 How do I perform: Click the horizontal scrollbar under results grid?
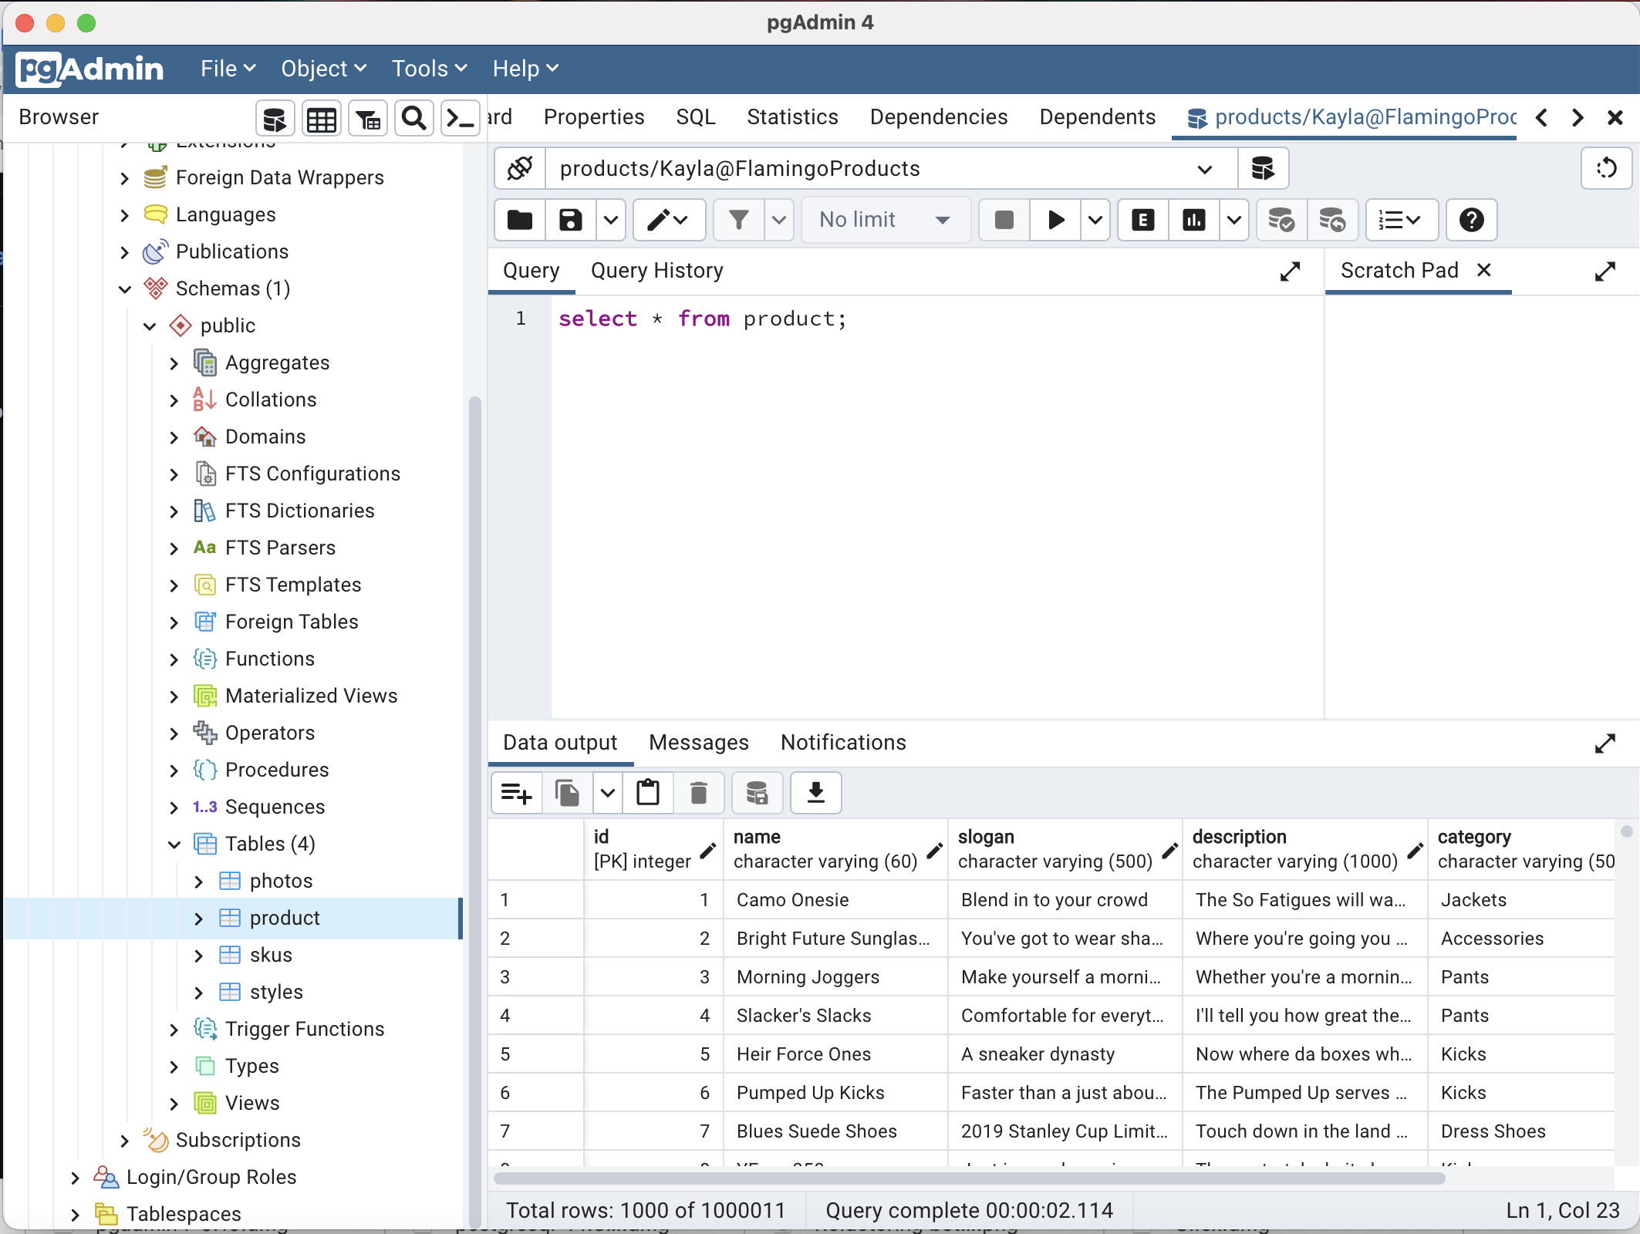968,1178
